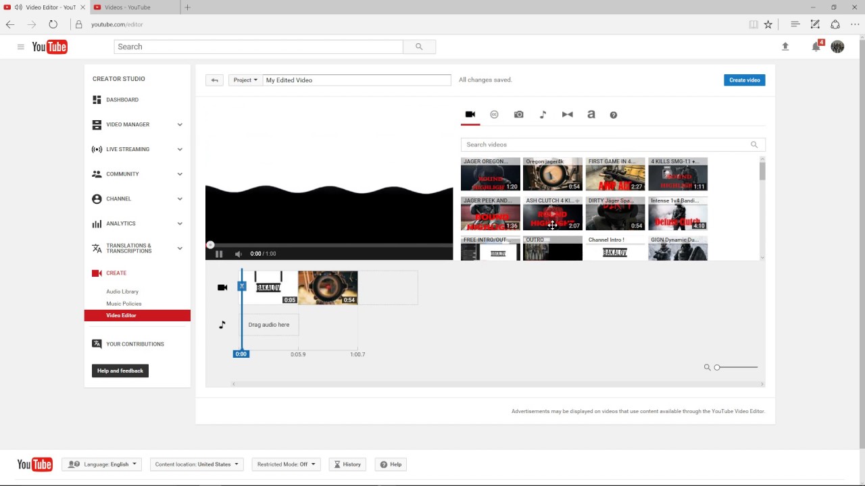The height and width of the screenshot is (486, 865).
Task: Select the Oregon jager 4k thumbnail
Action: (553, 175)
